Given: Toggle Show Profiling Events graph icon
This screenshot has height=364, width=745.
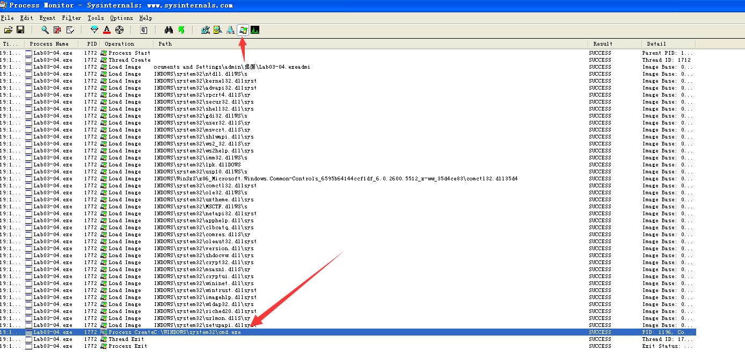Looking at the screenshot, I should click(x=255, y=30).
